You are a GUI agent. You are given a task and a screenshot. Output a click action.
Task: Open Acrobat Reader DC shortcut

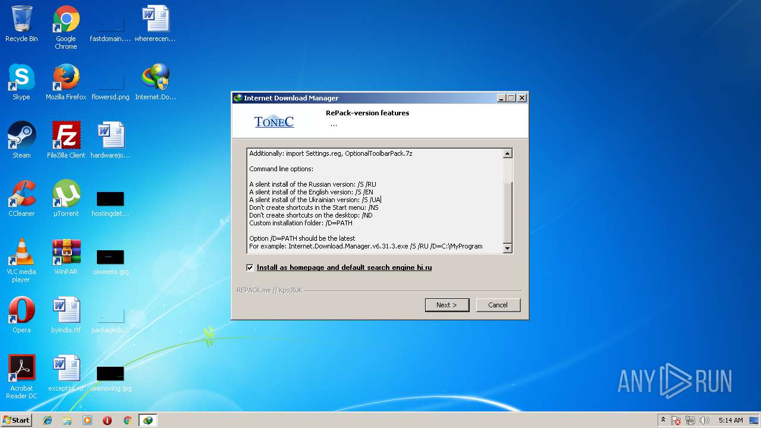(x=21, y=377)
